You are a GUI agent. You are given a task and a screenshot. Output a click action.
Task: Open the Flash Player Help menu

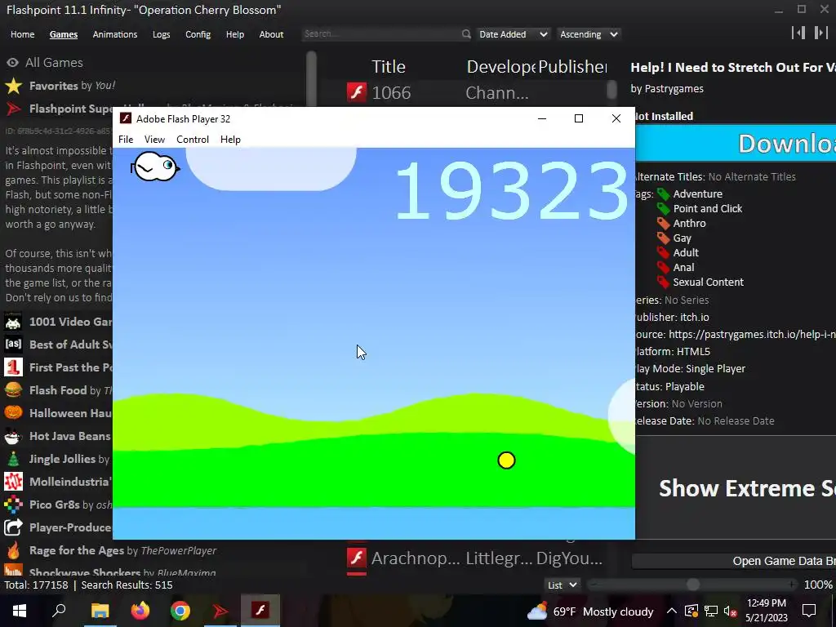tap(230, 139)
